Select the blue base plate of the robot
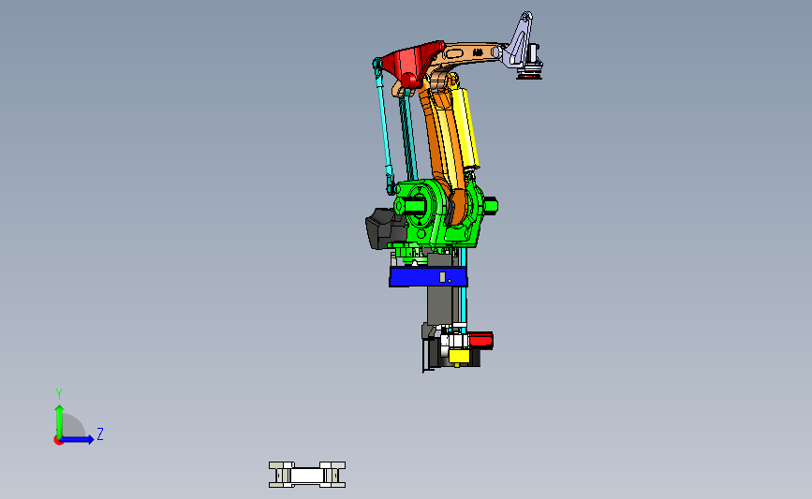 click(x=428, y=277)
